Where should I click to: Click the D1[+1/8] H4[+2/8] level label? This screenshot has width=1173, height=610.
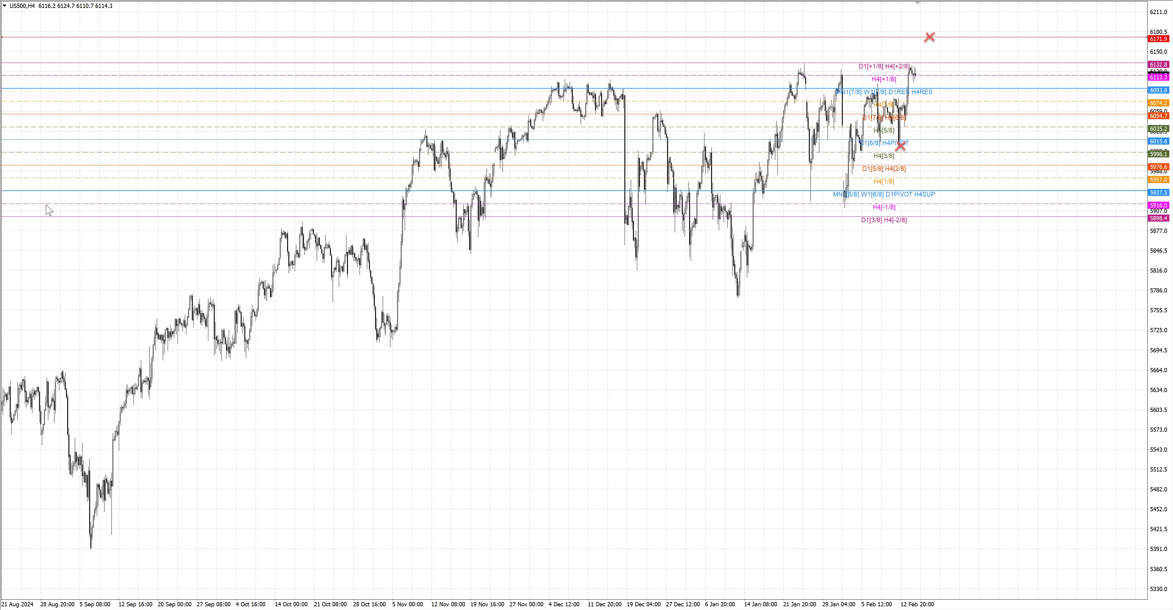(883, 67)
